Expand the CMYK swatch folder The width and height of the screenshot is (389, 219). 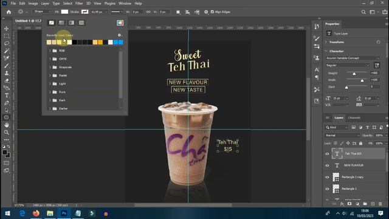pos(50,59)
